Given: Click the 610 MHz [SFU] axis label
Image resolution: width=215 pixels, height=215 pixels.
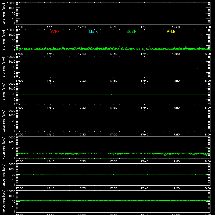Looking at the screenshot, I should pos(4,67).
